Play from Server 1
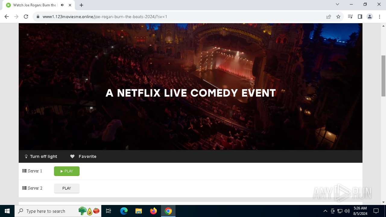Viewport: 386px width, 217px height. 67,171
